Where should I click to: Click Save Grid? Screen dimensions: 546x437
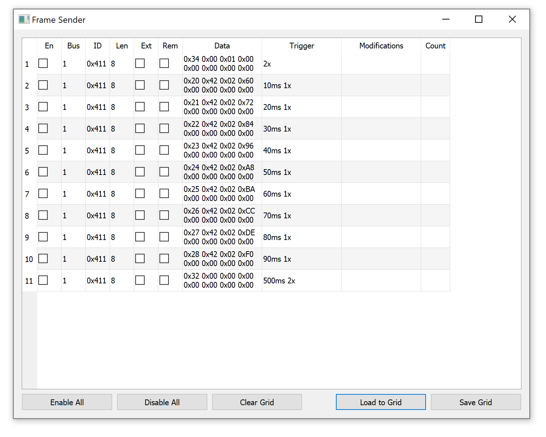(x=475, y=402)
